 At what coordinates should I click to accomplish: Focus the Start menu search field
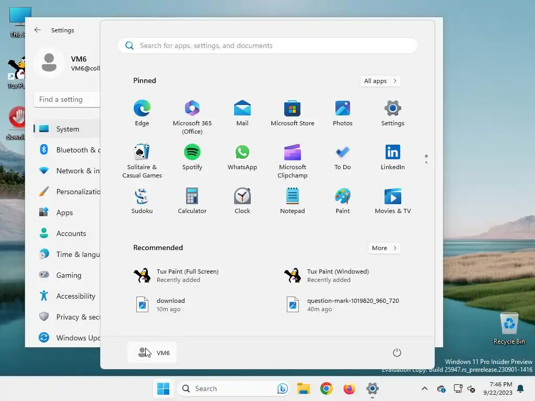click(x=267, y=45)
